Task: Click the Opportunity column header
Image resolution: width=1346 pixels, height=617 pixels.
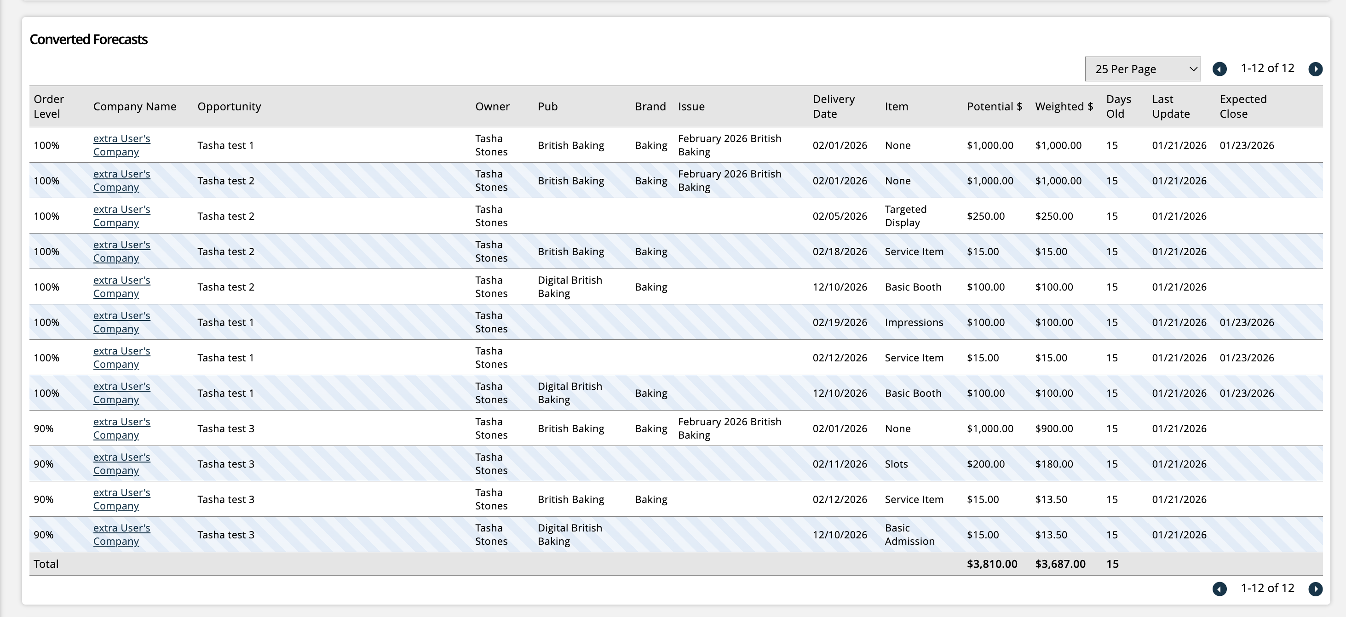Action: [229, 107]
